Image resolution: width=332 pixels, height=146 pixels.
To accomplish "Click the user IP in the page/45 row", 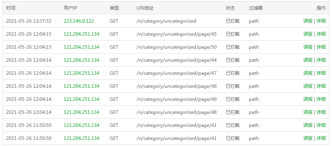I will tap(81, 34).
